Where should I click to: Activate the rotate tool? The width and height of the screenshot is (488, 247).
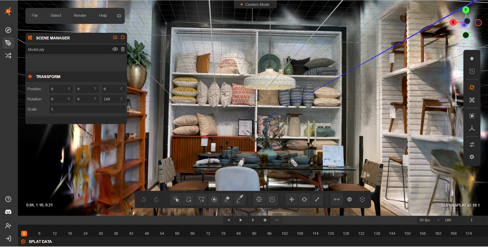304,199
